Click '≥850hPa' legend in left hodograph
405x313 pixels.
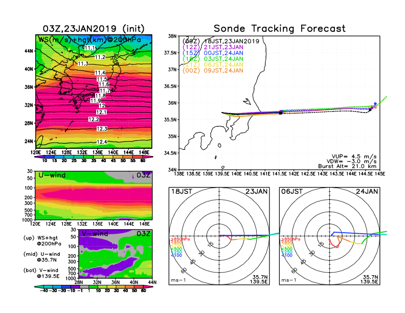180,239
